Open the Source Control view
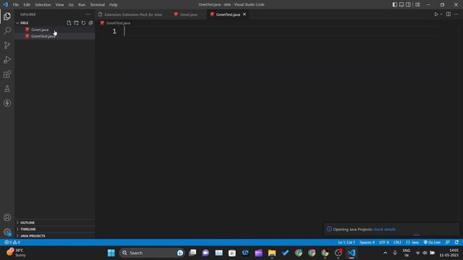 pos(7,45)
